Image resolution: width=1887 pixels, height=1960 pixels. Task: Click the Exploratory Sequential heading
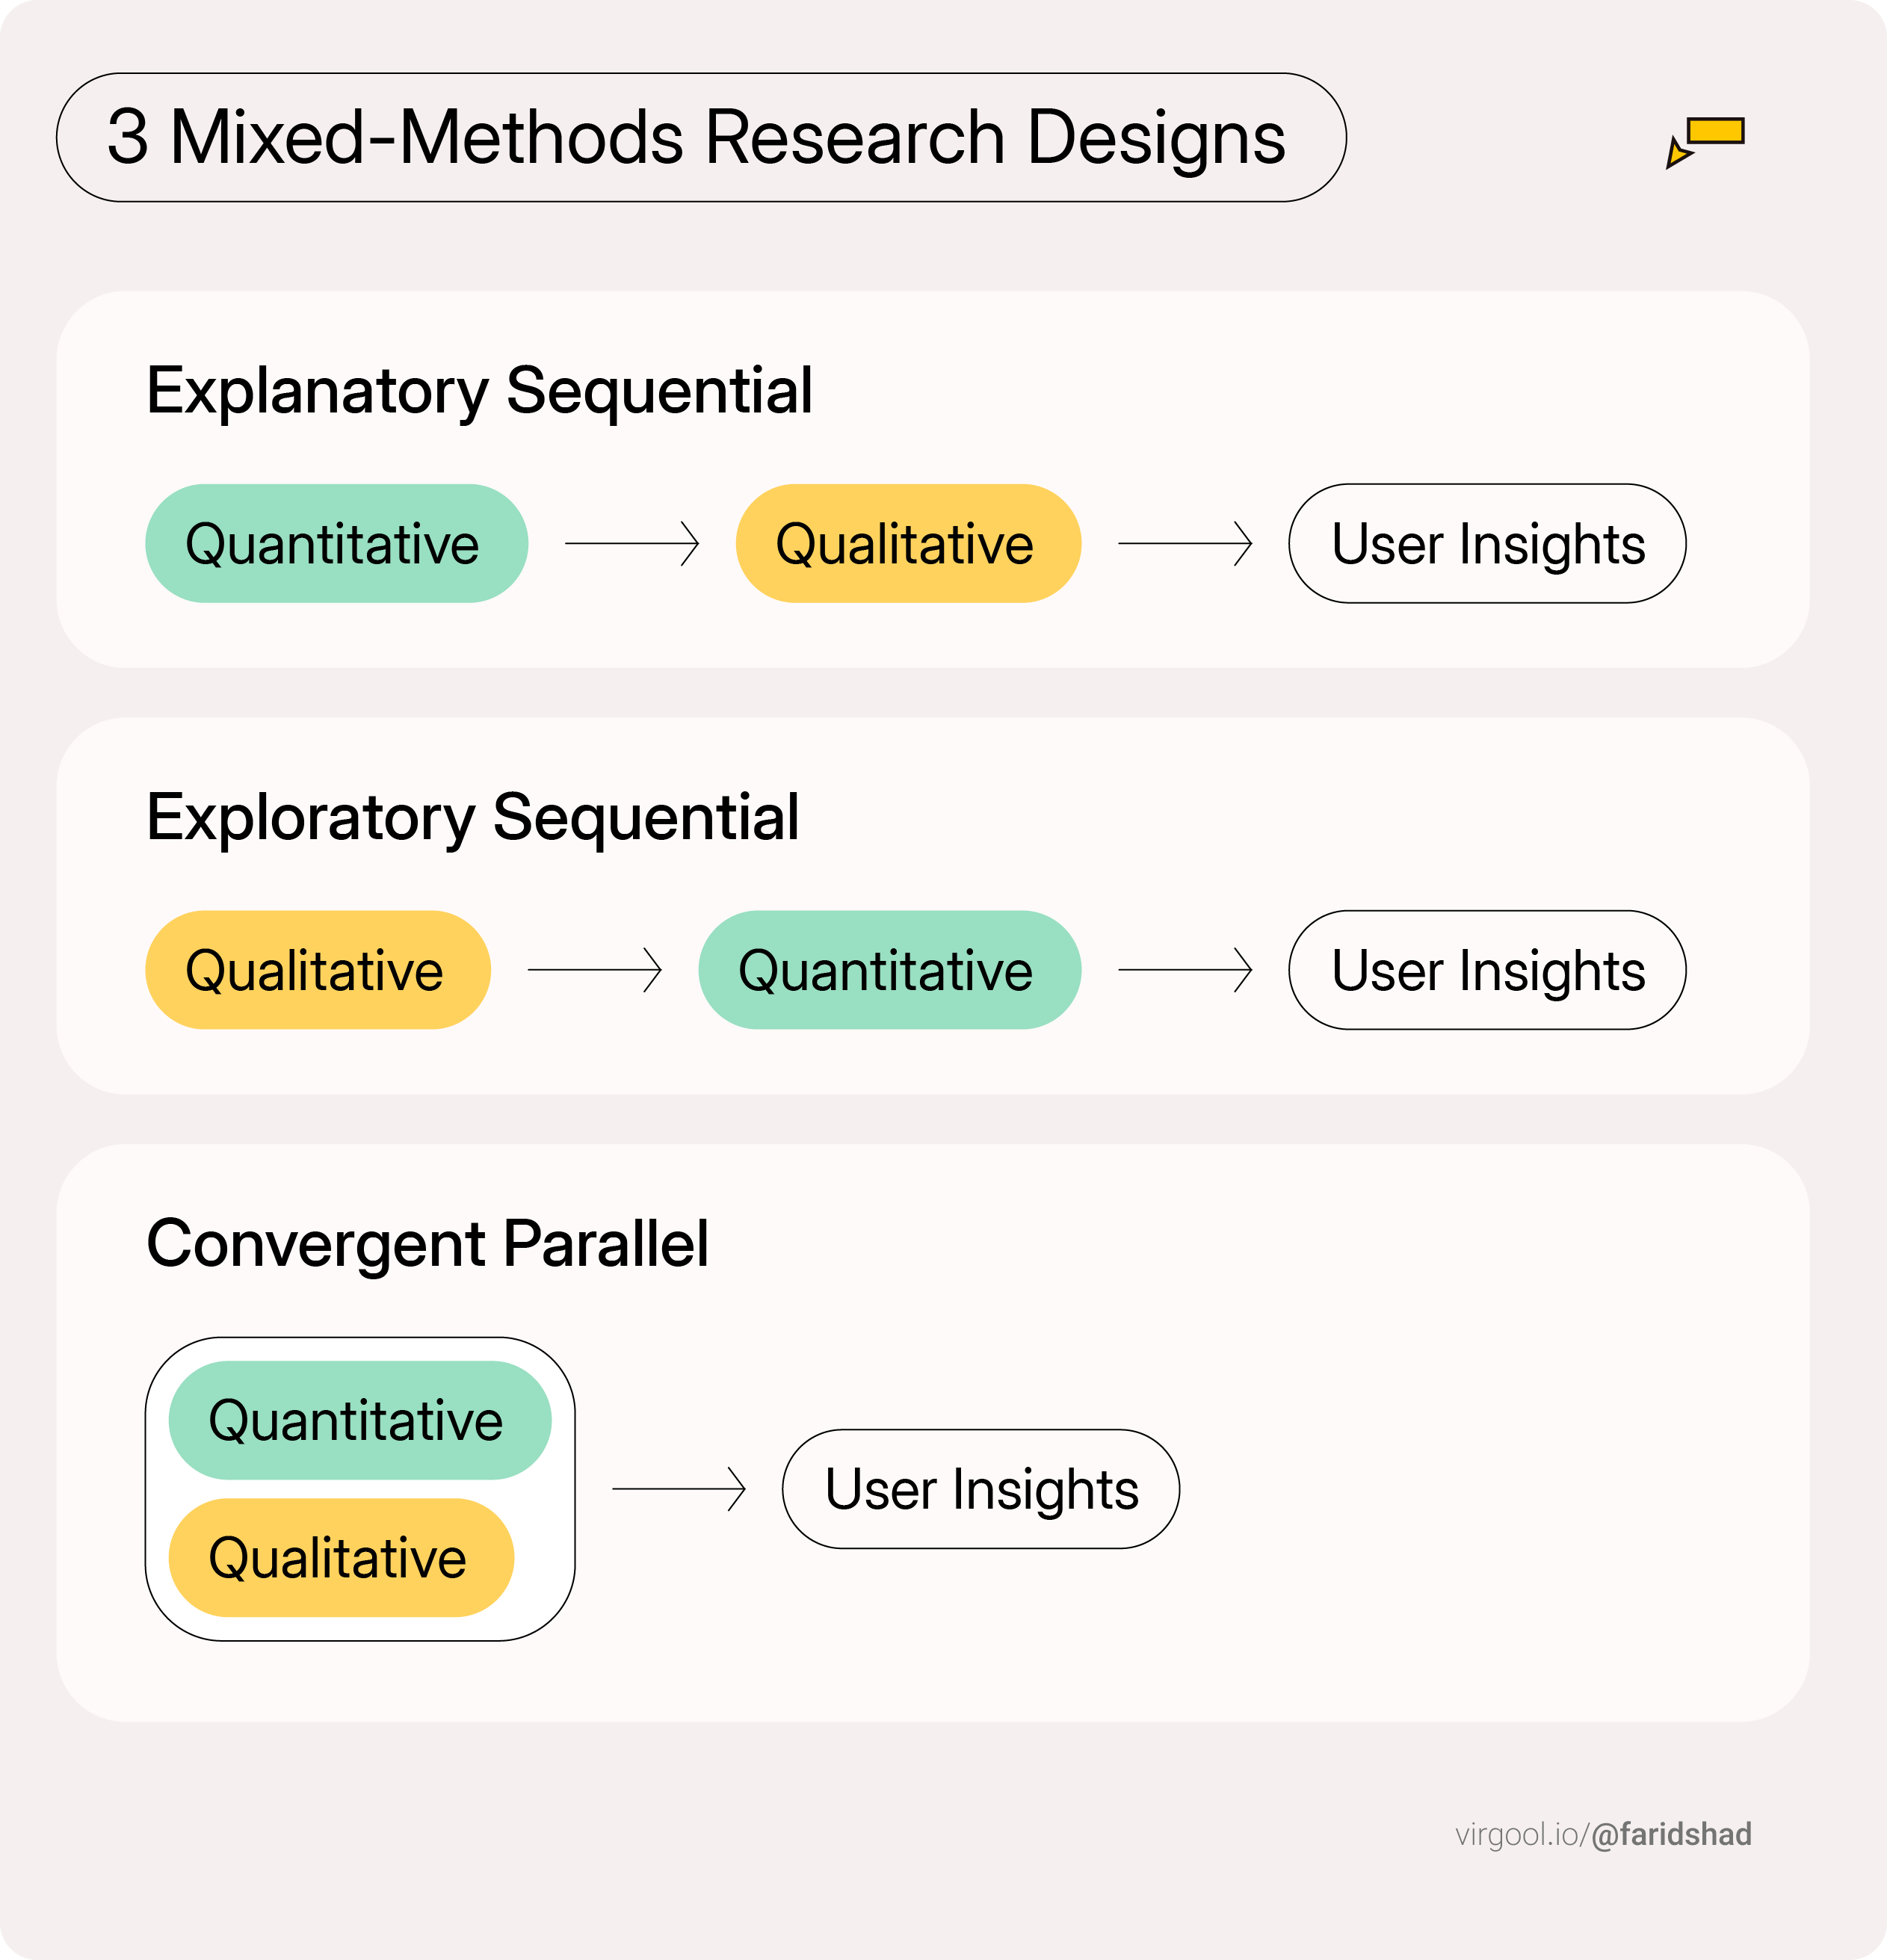pos(472,817)
